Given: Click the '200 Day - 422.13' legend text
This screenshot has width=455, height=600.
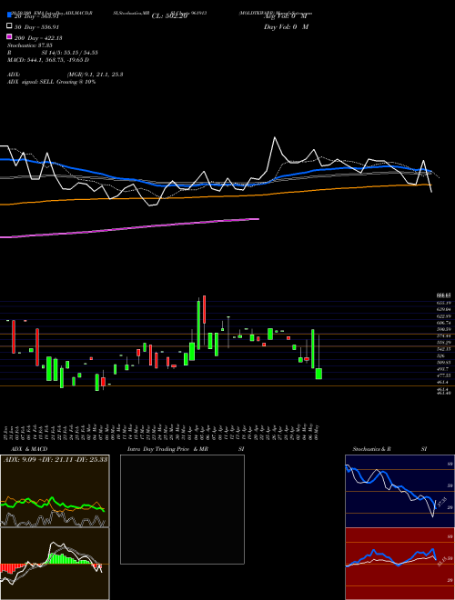Looking at the screenshot, I should (38, 38).
